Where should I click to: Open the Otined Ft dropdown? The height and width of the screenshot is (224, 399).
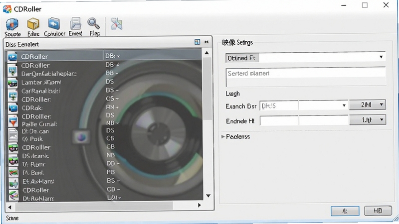pos(381,57)
